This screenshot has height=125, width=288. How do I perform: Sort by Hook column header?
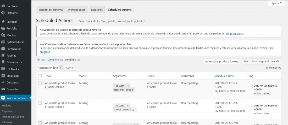[48, 76]
